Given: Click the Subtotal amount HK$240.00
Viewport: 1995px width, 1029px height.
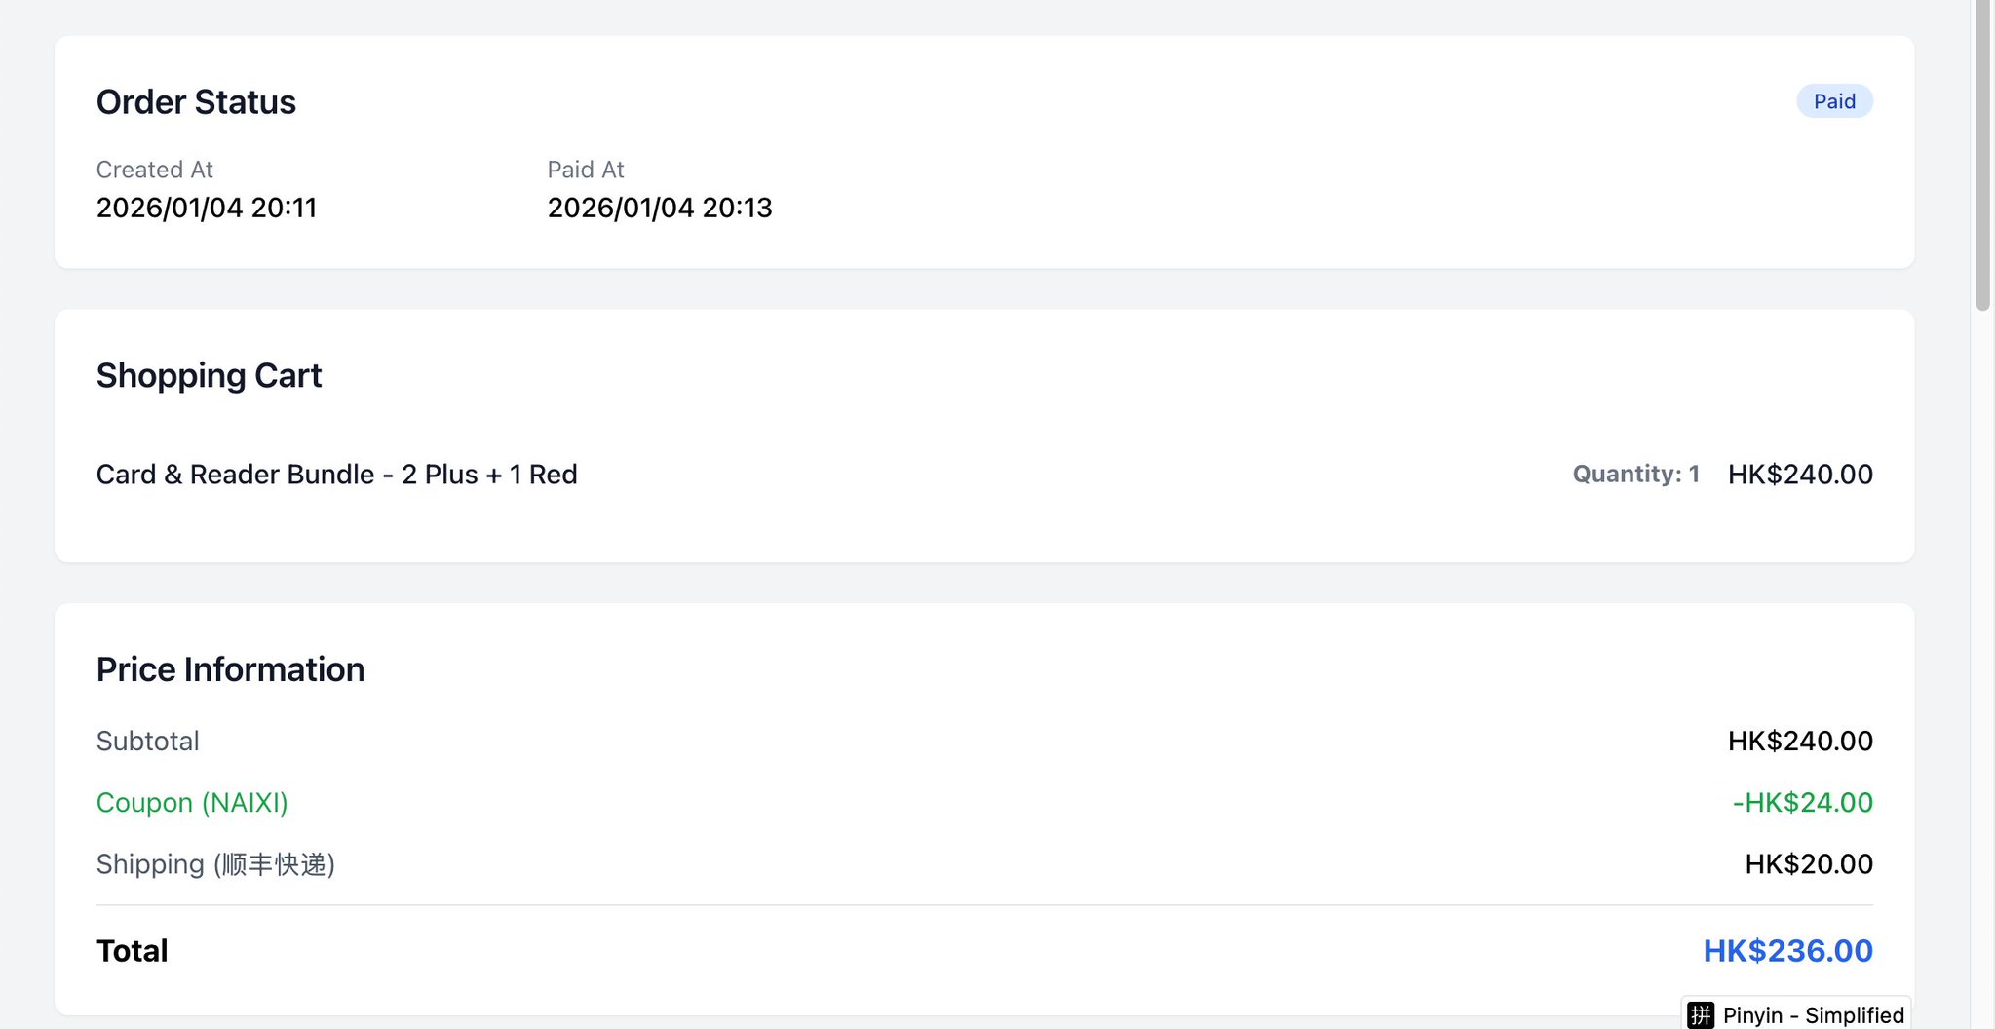Looking at the screenshot, I should pyautogui.click(x=1799, y=742).
